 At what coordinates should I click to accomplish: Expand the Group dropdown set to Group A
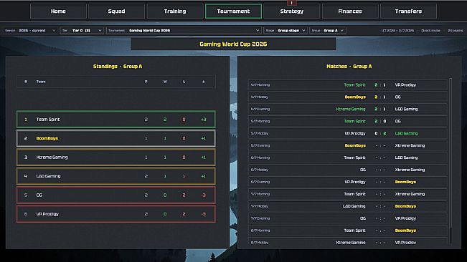(328, 31)
